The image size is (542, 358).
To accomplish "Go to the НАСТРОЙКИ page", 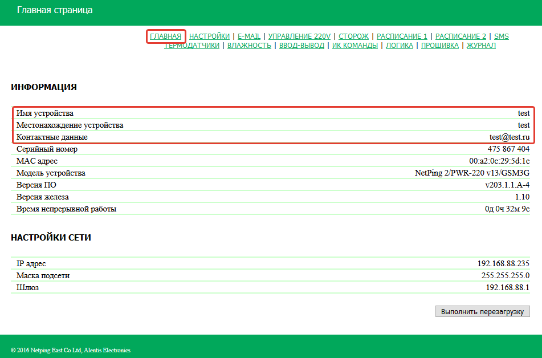I will click(209, 36).
